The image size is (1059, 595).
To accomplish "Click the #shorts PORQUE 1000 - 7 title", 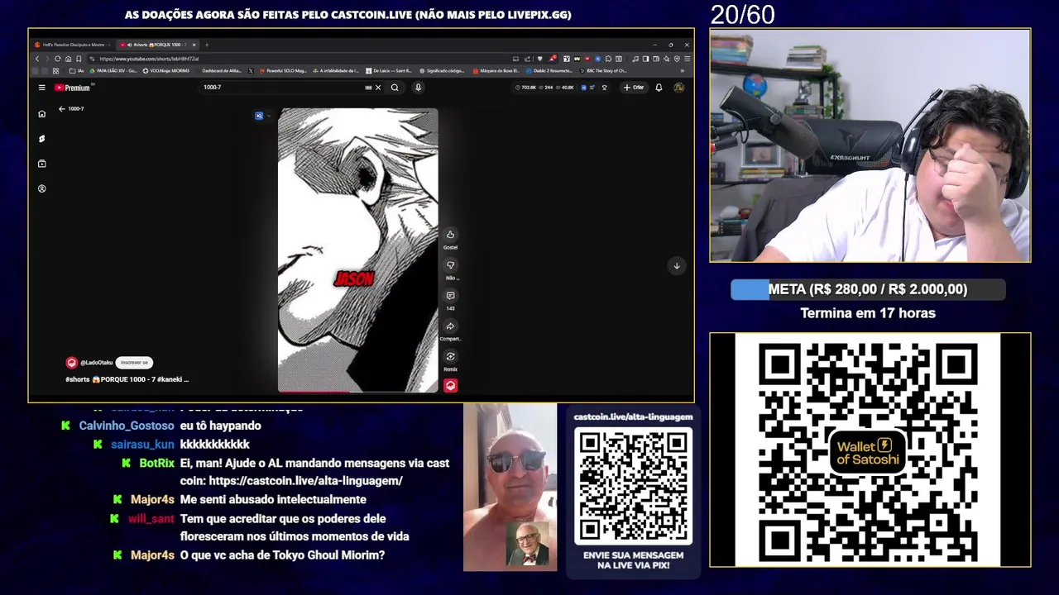I will pos(127,379).
